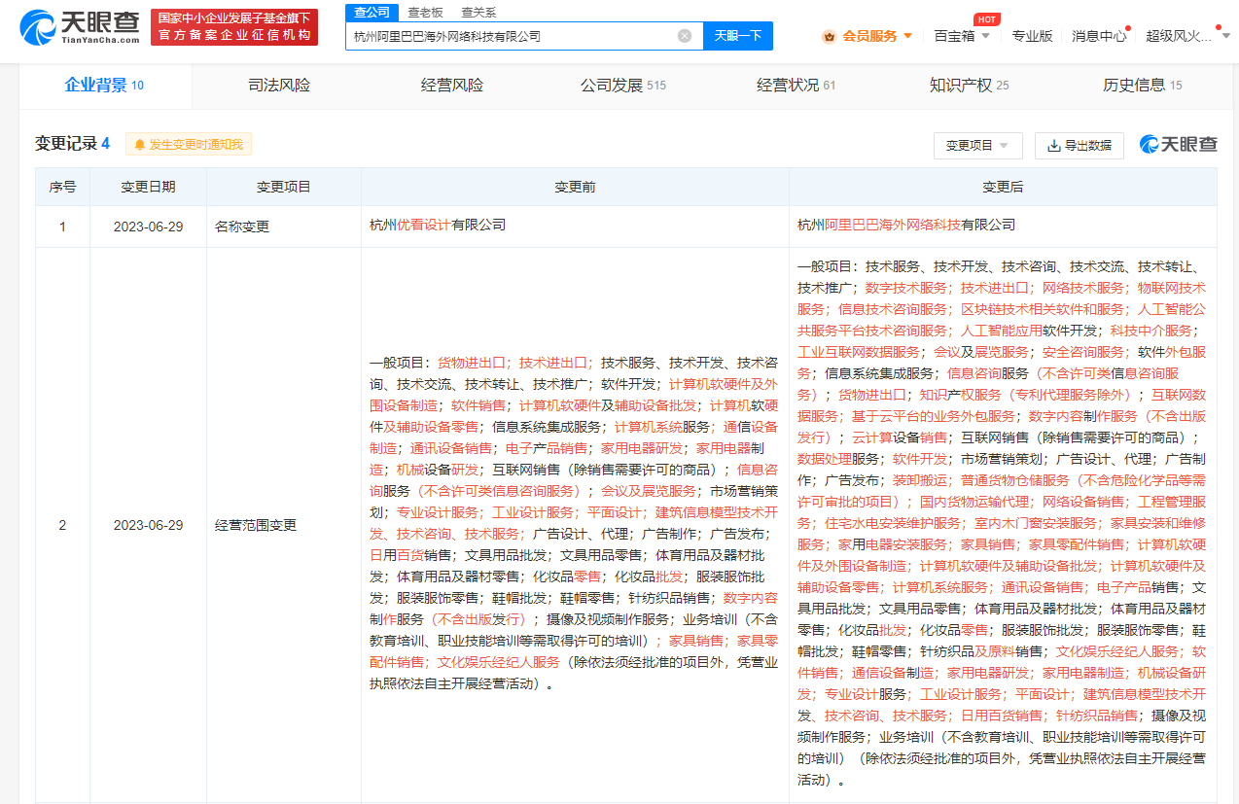Viewport: 1239px width, 804px height.
Task: Select the 查公司 search tab
Action: tap(372, 12)
